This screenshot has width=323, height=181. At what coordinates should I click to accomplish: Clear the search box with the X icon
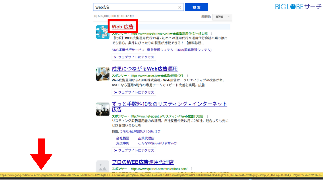(x=179, y=7)
